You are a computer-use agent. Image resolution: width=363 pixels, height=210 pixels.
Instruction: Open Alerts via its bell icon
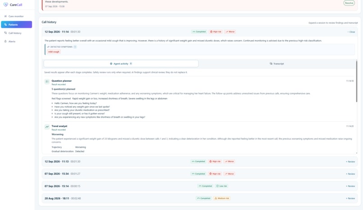pos(5,41)
